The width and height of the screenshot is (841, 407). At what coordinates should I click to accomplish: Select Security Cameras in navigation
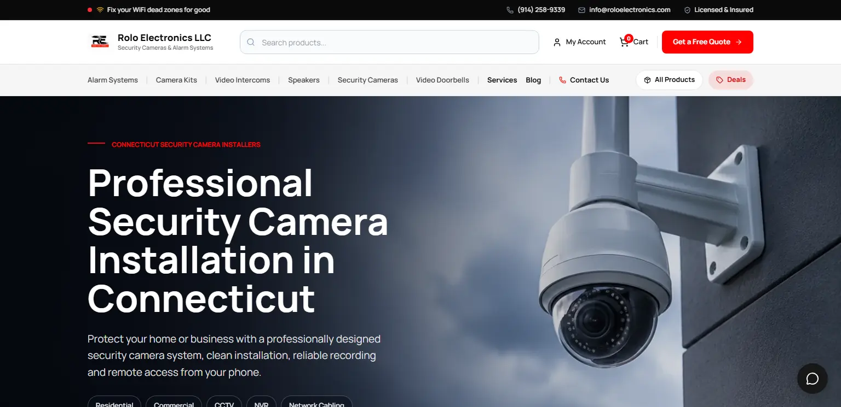click(368, 80)
